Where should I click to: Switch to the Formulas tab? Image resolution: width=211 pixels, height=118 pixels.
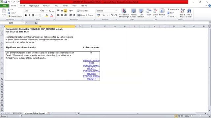point(46,6)
